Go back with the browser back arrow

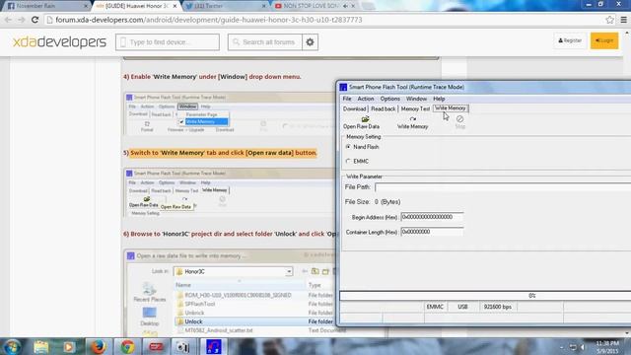click(x=9, y=20)
